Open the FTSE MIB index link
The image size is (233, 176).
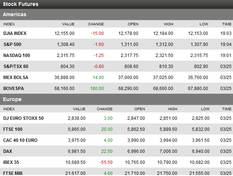click(x=13, y=173)
